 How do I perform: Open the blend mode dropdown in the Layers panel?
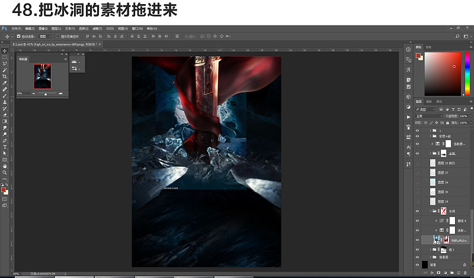tap(429, 116)
